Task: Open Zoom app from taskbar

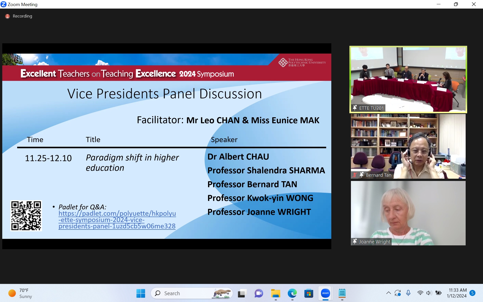Action: (x=325, y=293)
